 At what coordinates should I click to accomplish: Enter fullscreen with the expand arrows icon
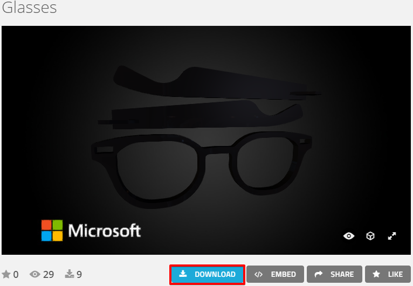[392, 236]
